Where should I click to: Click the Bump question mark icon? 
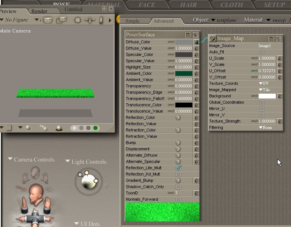178,143
